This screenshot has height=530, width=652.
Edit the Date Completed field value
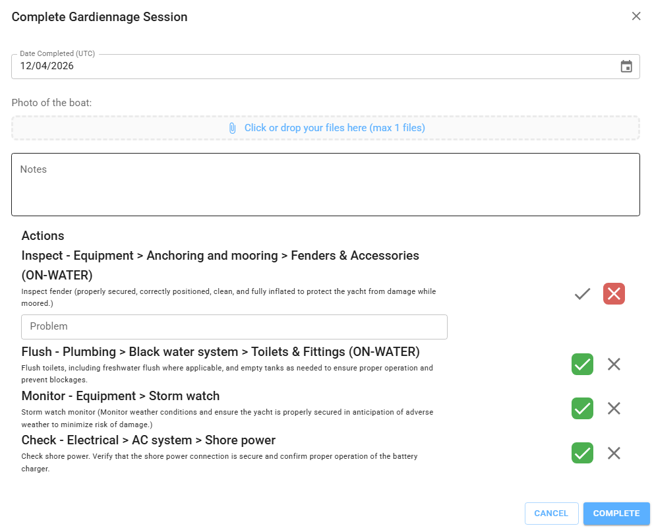pos(310,66)
